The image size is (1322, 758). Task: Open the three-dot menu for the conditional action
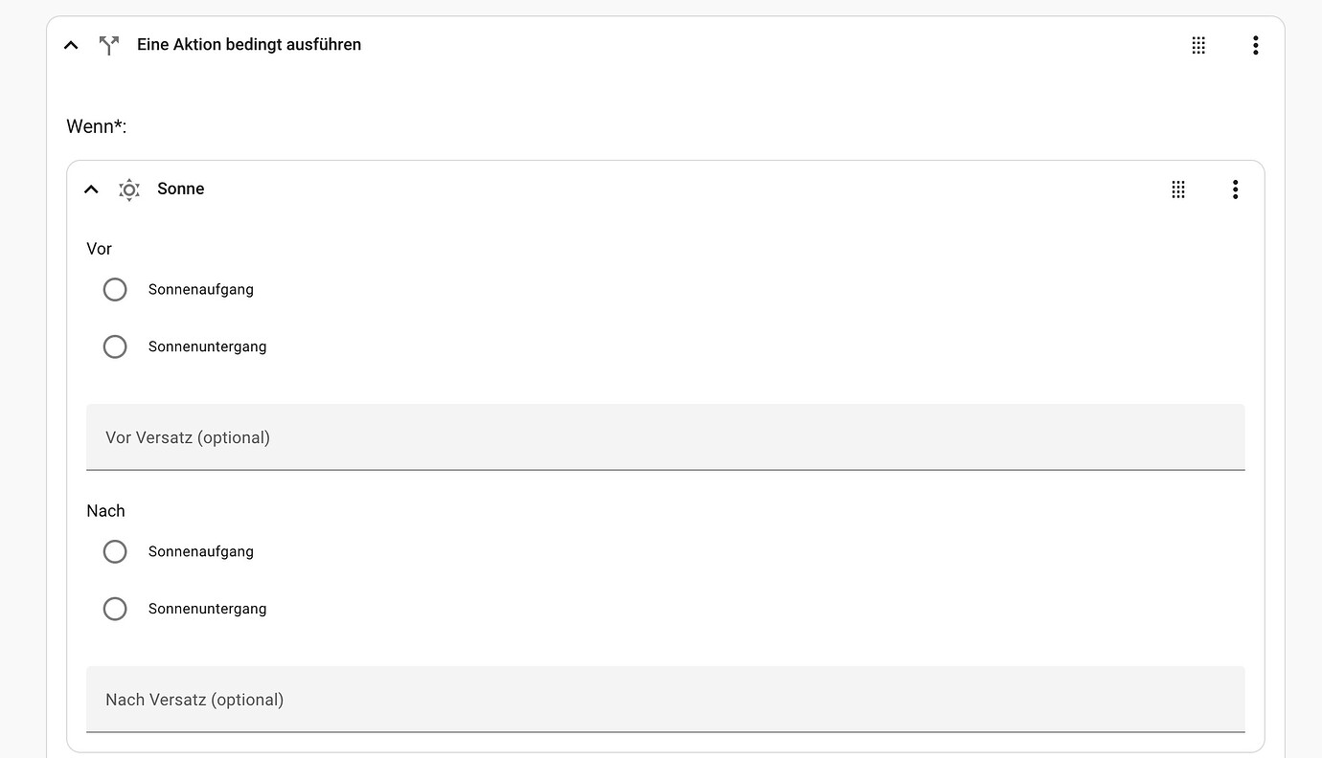coord(1255,45)
